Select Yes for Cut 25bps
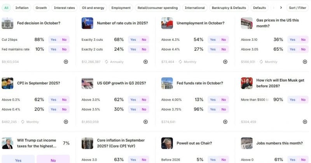 [54, 40]
